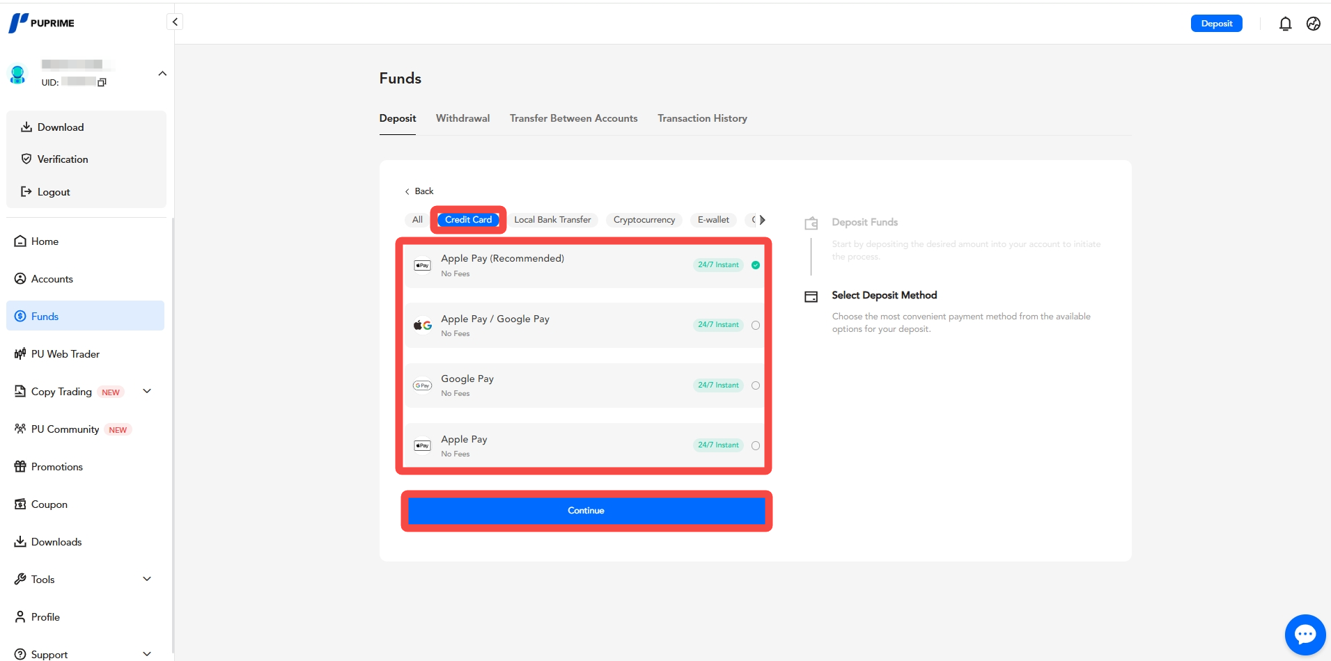Click the Apple Pay (Recommended) card icon
The image size is (1331, 661).
422,265
